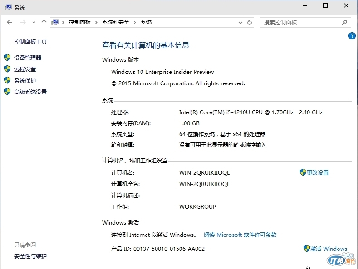The width and height of the screenshot is (358, 269).
Task: Click the 64 位操作系统 system type value
Action: pos(222,134)
